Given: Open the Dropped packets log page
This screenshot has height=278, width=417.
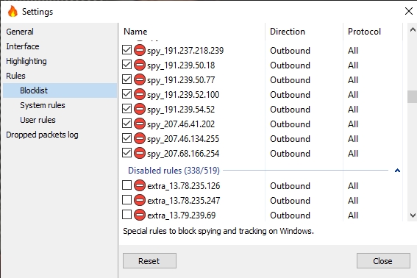Looking at the screenshot, I should [x=42, y=135].
